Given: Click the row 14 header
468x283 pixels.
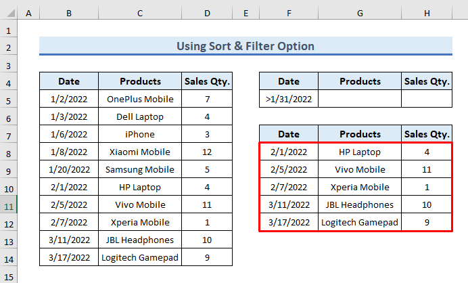Looking at the screenshot, I should pos(9,257).
